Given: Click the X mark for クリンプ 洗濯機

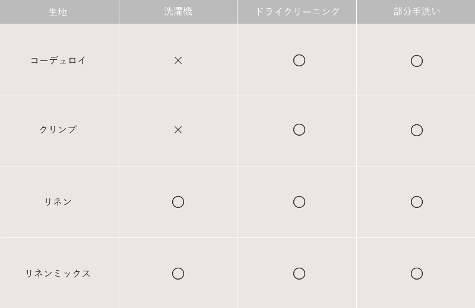Looking at the screenshot, I should (x=178, y=130).
